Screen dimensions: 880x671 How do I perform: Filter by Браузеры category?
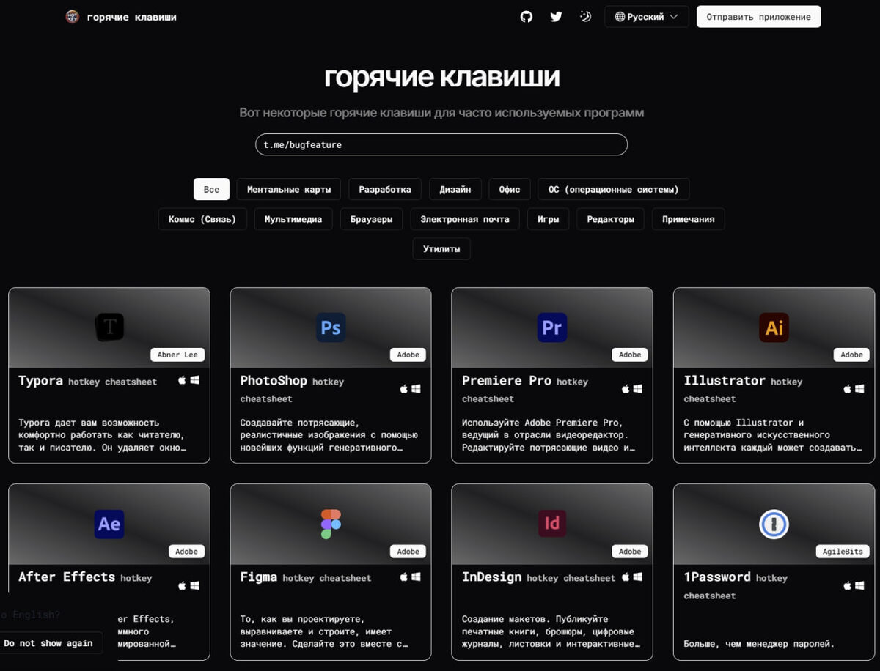click(x=371, y=219)
